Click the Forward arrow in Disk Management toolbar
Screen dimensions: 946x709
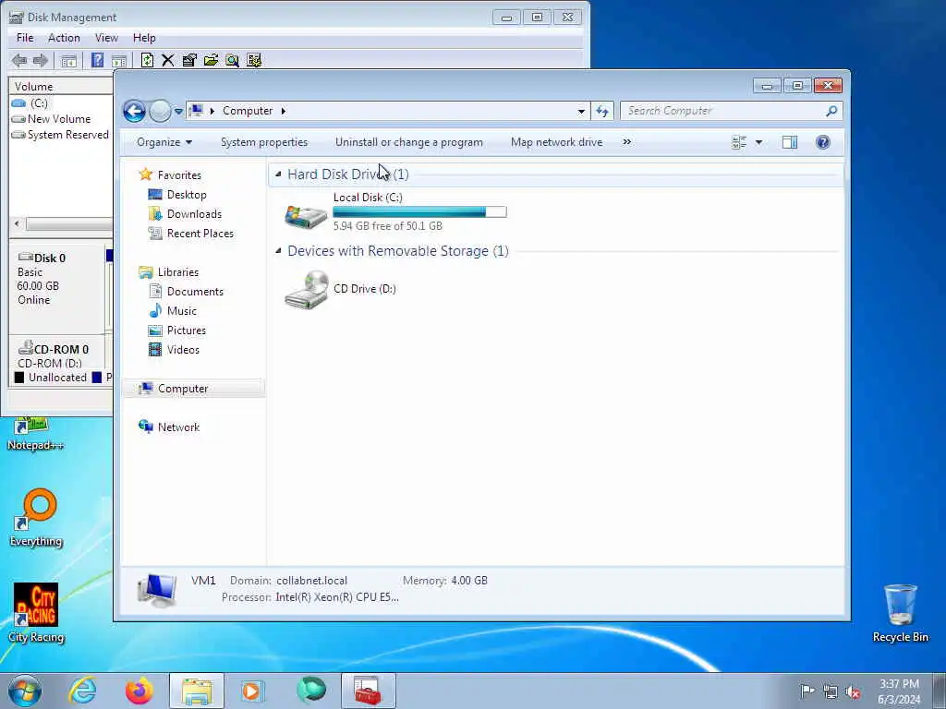[x=41, y=60]
